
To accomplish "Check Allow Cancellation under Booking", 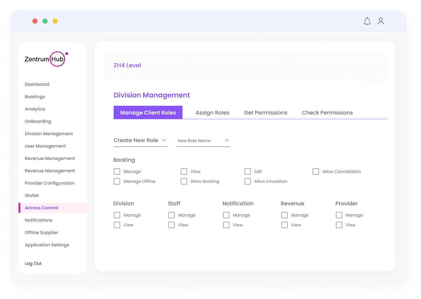I will click(x=316, y=171).
